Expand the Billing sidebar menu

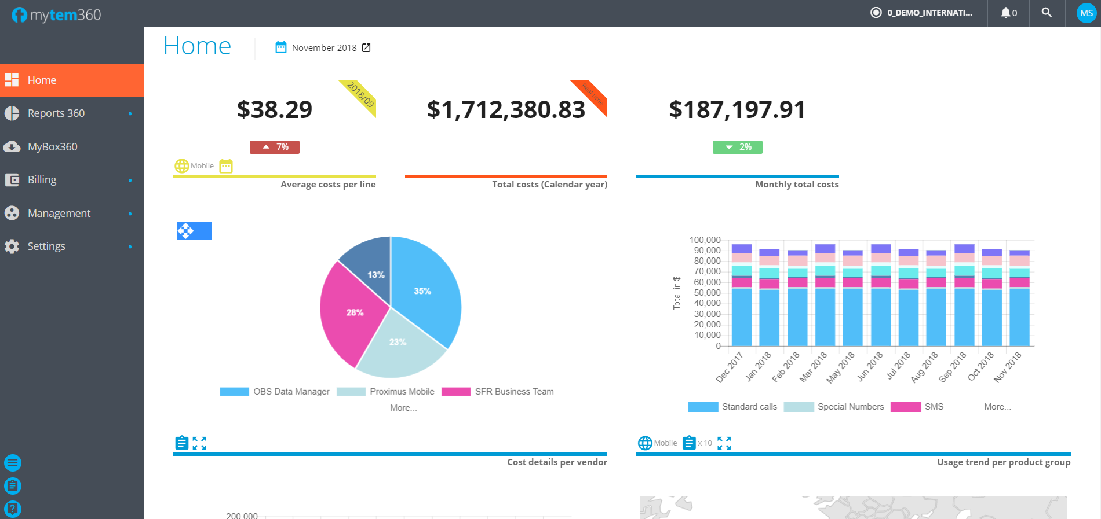(x=42, y=180)
